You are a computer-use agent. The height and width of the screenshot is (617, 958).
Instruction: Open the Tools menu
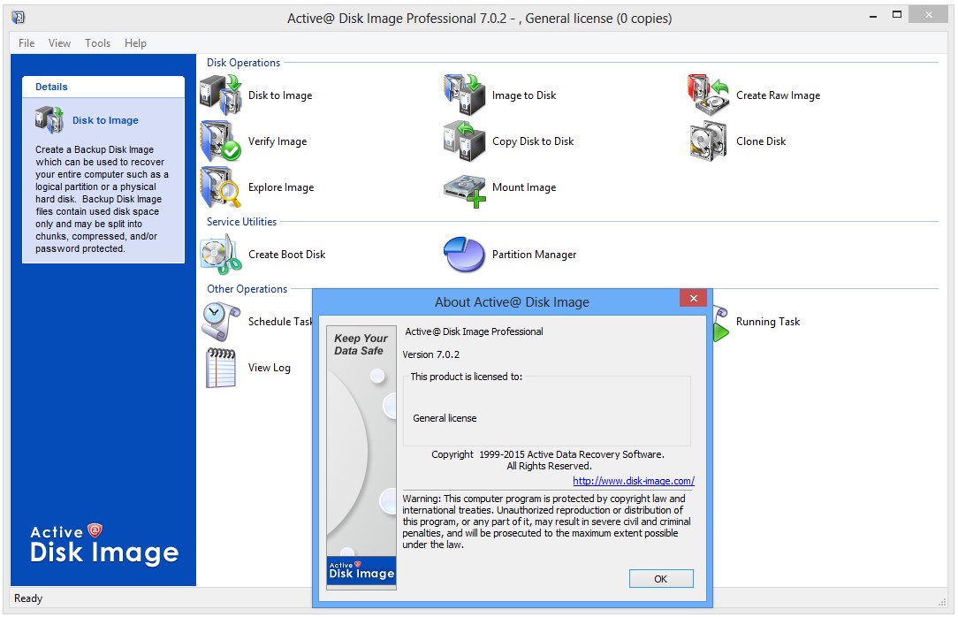pos(98,42)
